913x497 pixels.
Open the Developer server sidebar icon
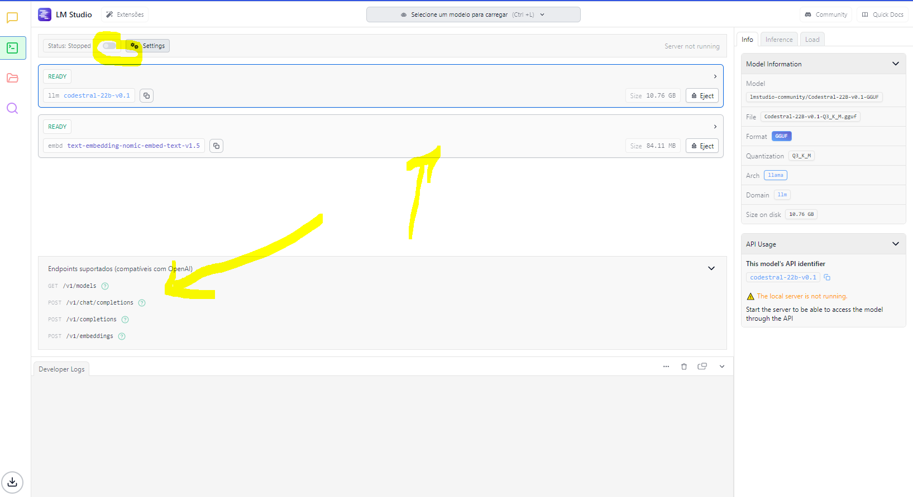coord(12,48)
